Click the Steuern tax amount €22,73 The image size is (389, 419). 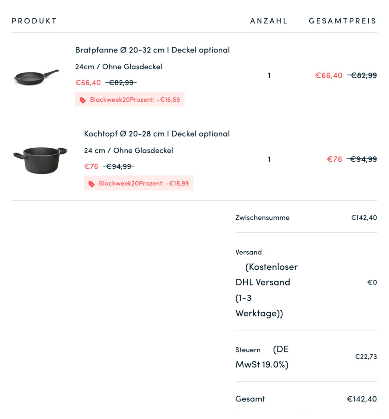coord(366,357)
